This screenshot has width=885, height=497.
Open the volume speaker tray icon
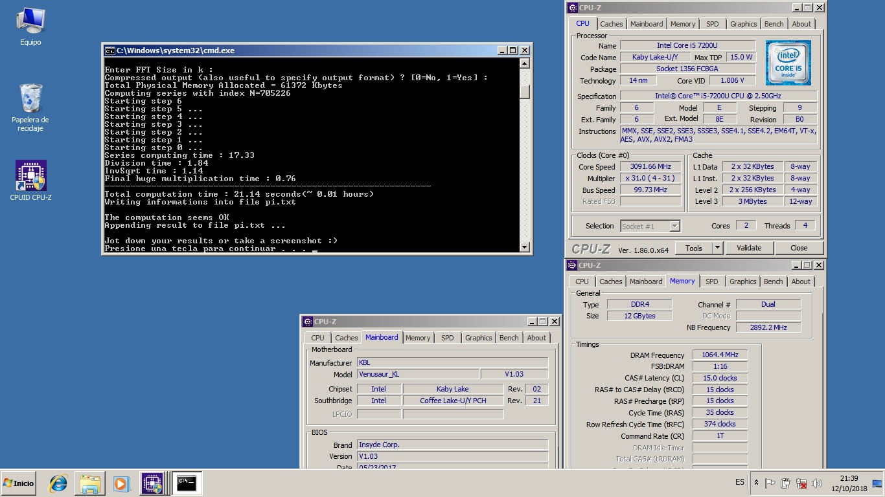tap(817, 483)
